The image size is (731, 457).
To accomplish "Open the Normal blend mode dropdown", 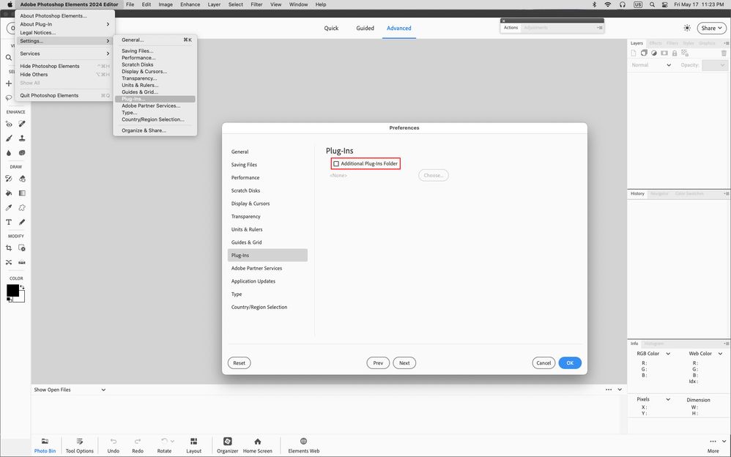I will pyautogui.click(x=651, y=65).
